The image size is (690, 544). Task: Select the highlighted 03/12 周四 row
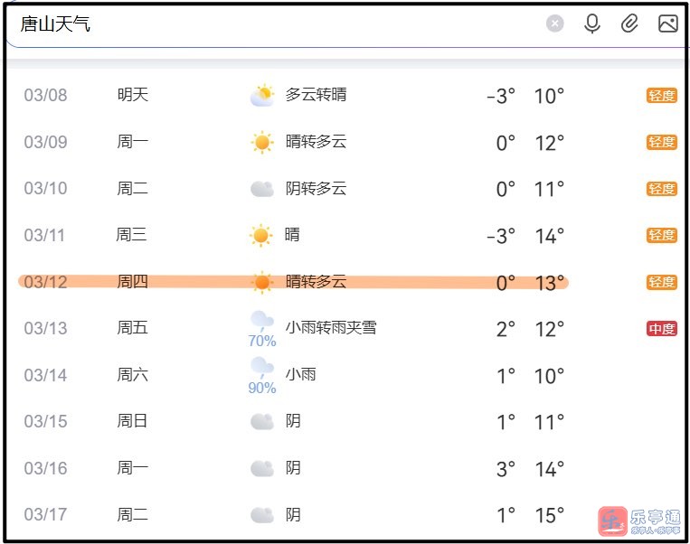(293, 283)
